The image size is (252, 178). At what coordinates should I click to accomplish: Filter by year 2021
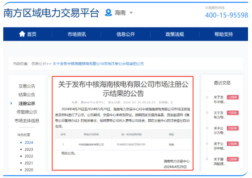coord(29,163)
